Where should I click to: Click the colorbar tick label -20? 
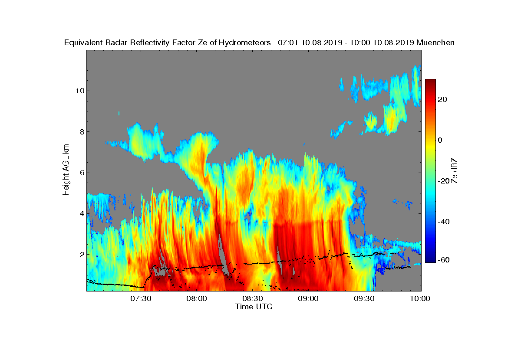point(444,181)
